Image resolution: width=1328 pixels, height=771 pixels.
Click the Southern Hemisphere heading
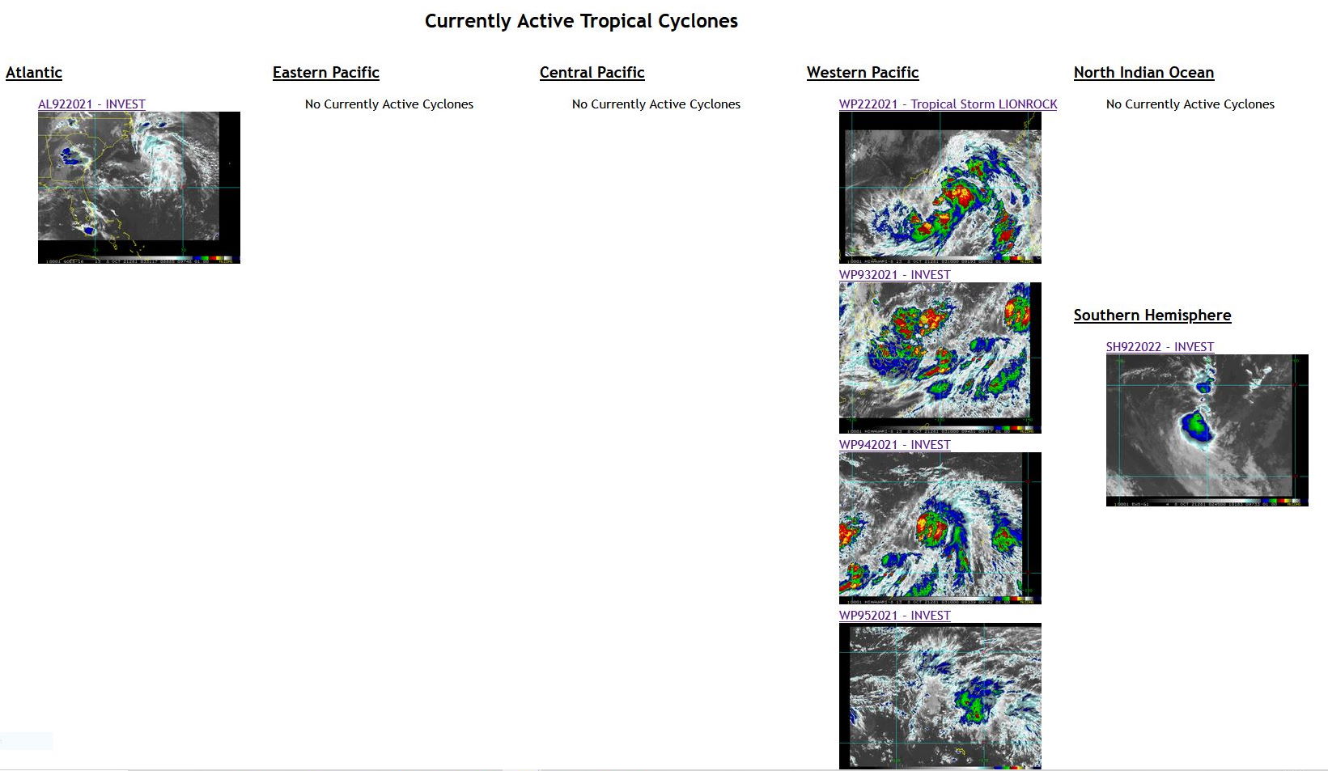pos(1152,316)
